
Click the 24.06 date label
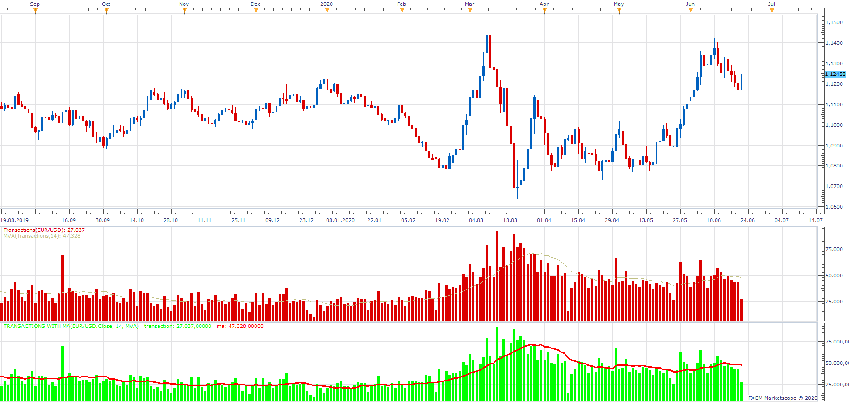pos(748,220)
